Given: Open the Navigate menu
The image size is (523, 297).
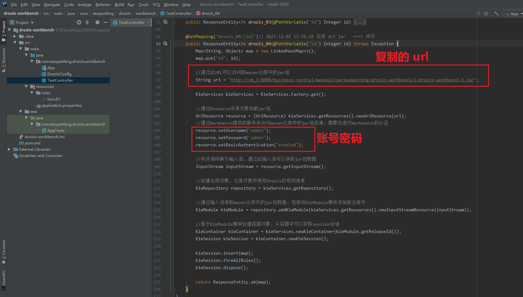Looking at the screenshot, I should 52,4.
